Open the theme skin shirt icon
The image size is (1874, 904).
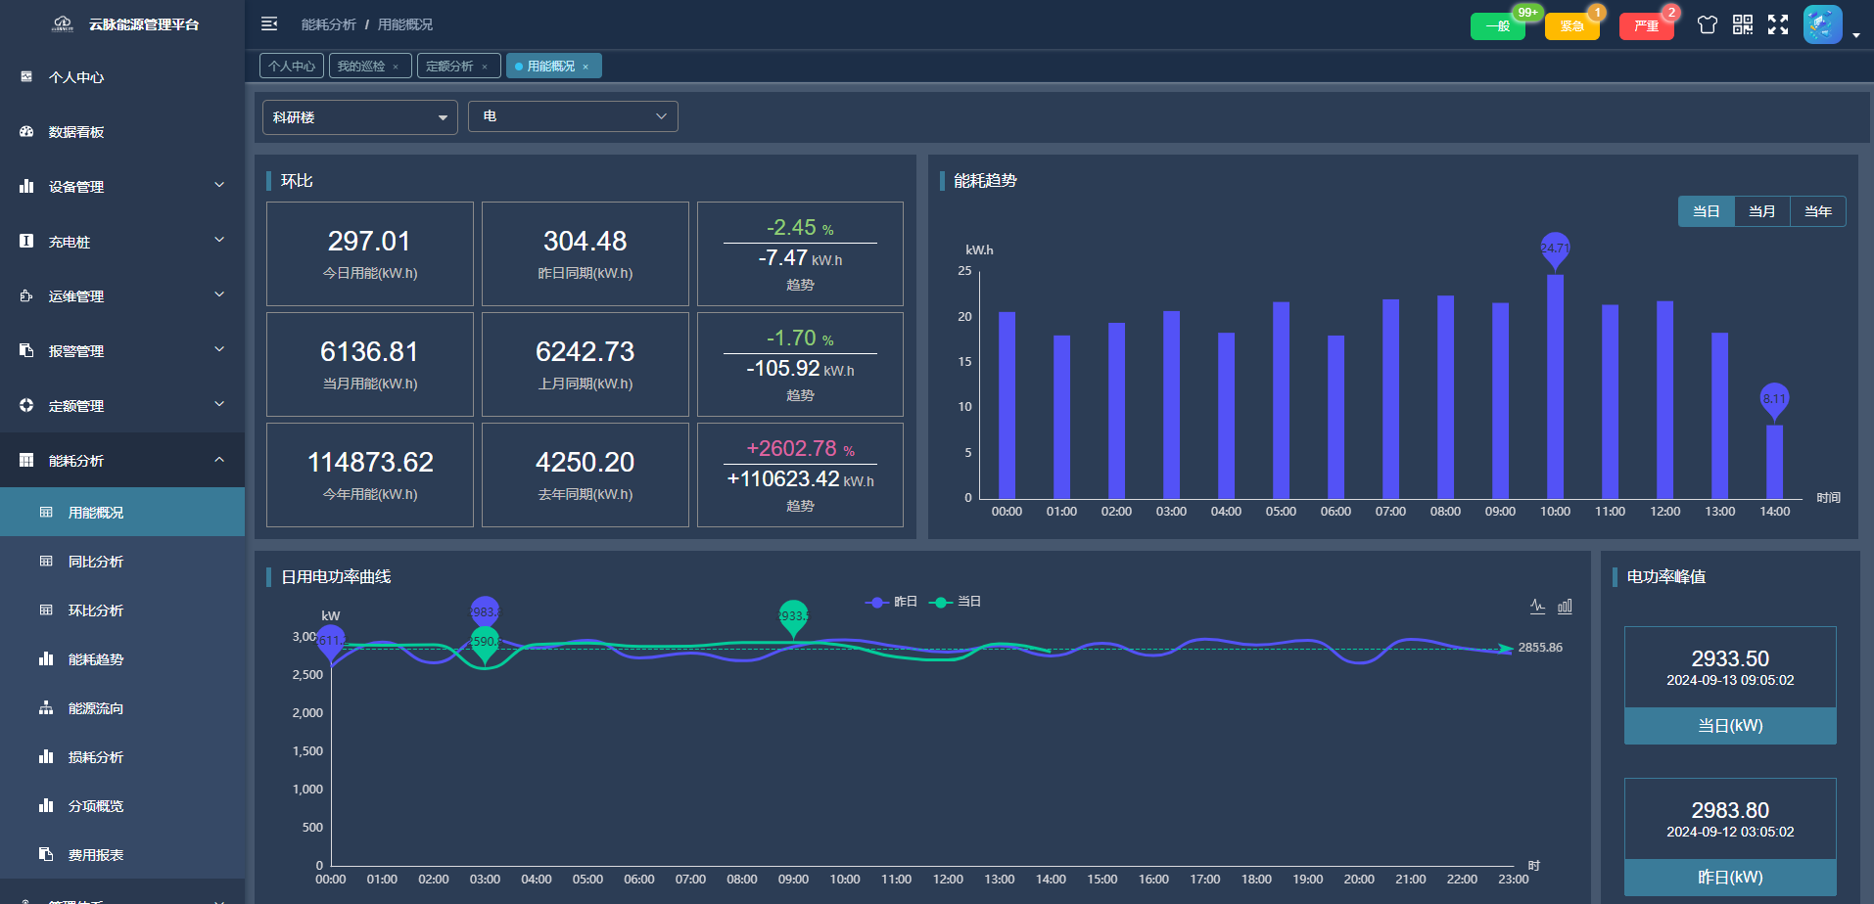point(1708,25)
